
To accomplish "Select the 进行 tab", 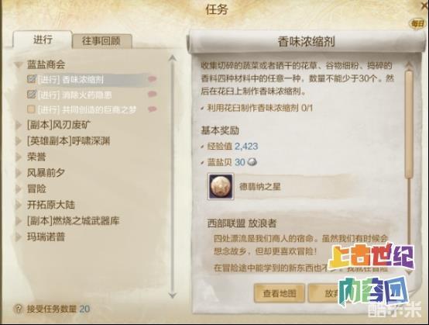I will (x=43, y=40).
